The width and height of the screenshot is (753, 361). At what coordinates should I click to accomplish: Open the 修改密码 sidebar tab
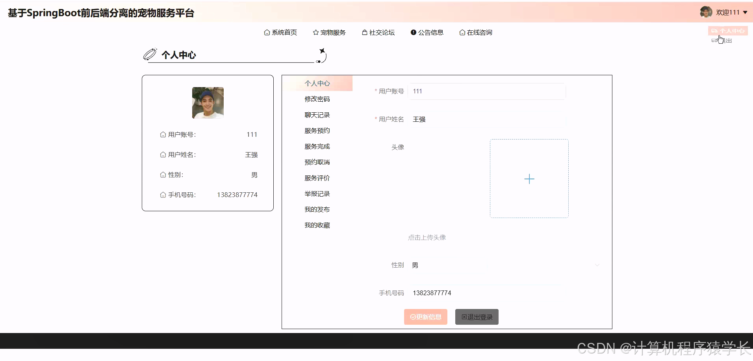pyautogui.click(x=317, y=99)
